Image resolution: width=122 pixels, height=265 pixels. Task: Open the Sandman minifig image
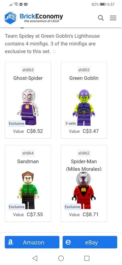coord(28,190)
